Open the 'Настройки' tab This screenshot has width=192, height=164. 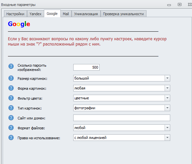tap(15, 14)
